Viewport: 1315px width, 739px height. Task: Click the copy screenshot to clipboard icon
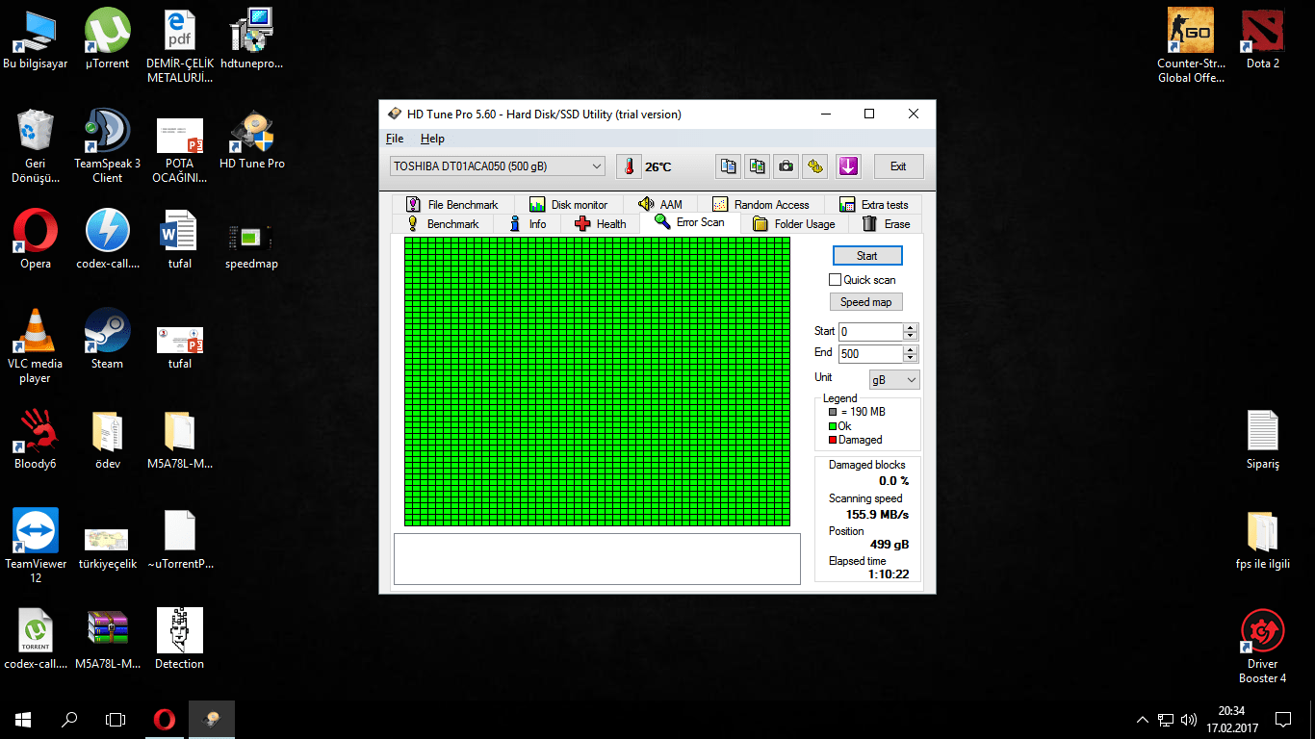758,166
